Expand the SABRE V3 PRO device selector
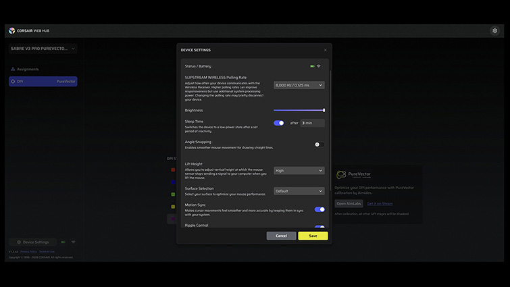Screen dimensions: 510x287 coord(43,49)
